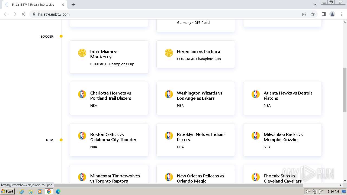Image resolution: width=347 pixels, height=195 pixels.
Task: Click NBA logo beside Minnesota Timberwolves vs Raptors
Action: tap(82, 177)
